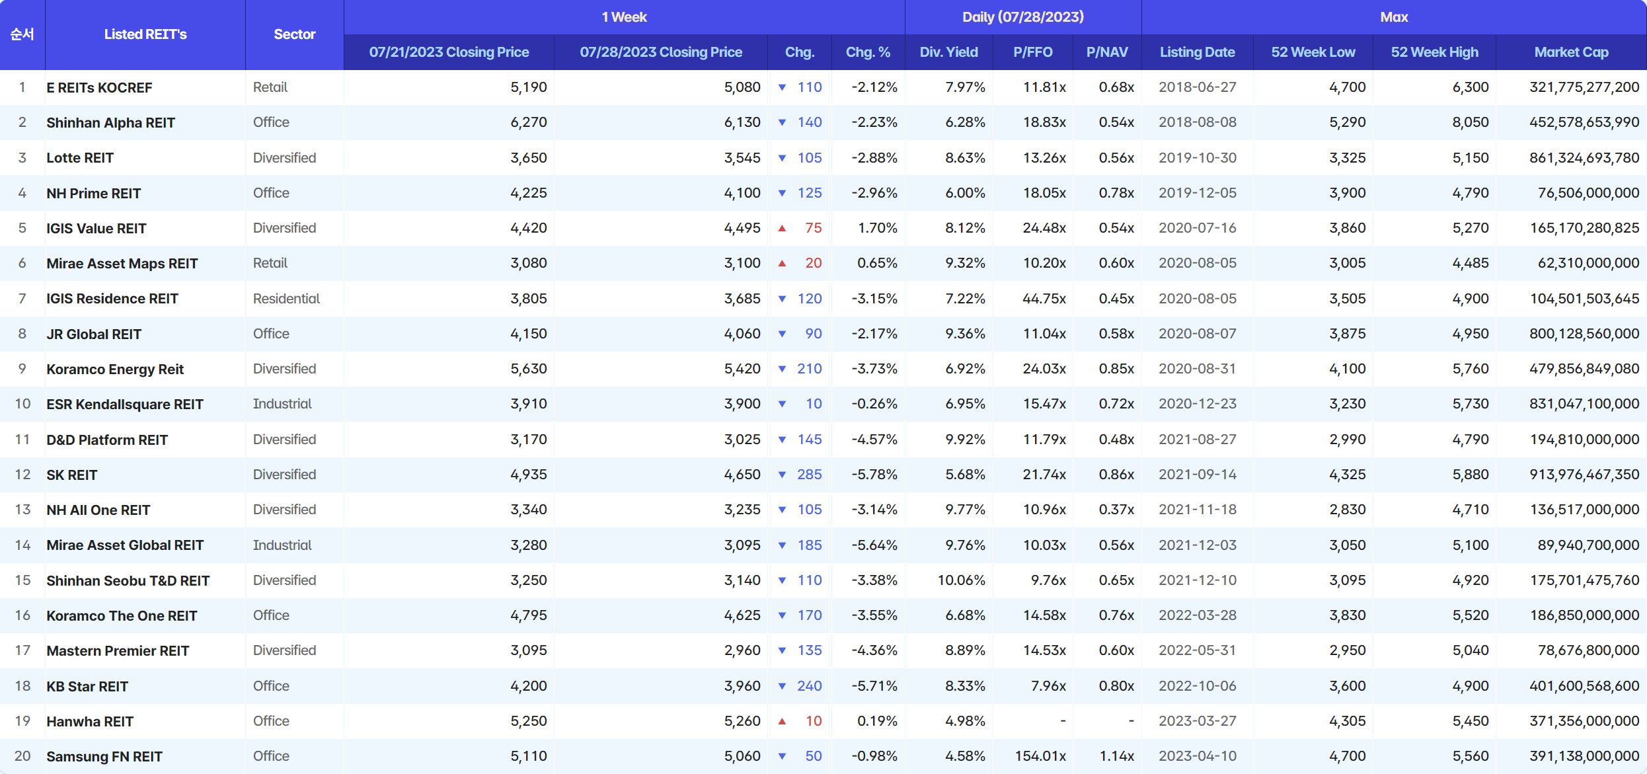Screen dimensions: 1647x774
Task: Click the 순서 rank column header
Action: point(22,34)
